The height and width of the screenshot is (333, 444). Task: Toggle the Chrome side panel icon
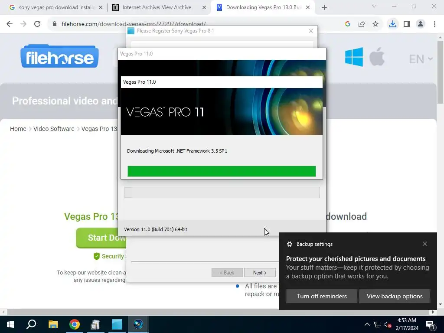[407, 24]
